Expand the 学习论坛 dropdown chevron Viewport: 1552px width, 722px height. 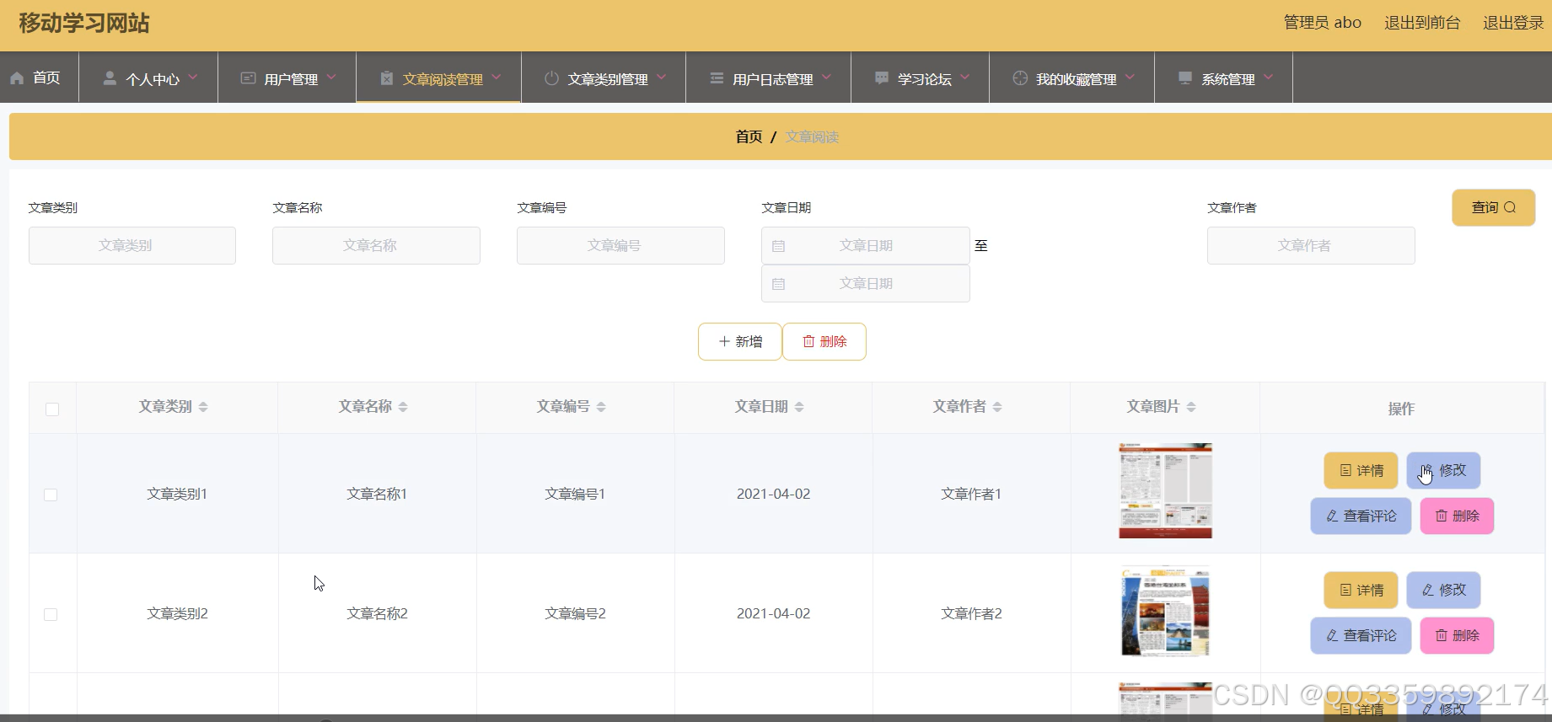click(965, 77)
